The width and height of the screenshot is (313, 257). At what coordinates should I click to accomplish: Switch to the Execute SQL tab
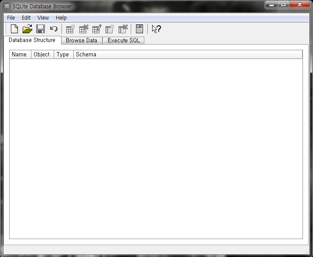click(123, 41)
